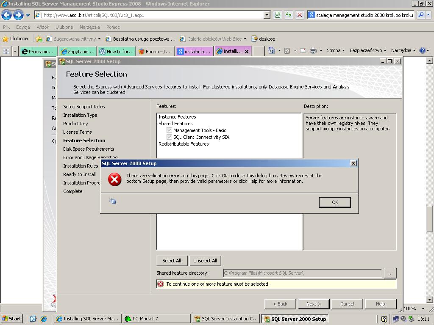Click the Unselect All button
434x325 pixels.
205,261
